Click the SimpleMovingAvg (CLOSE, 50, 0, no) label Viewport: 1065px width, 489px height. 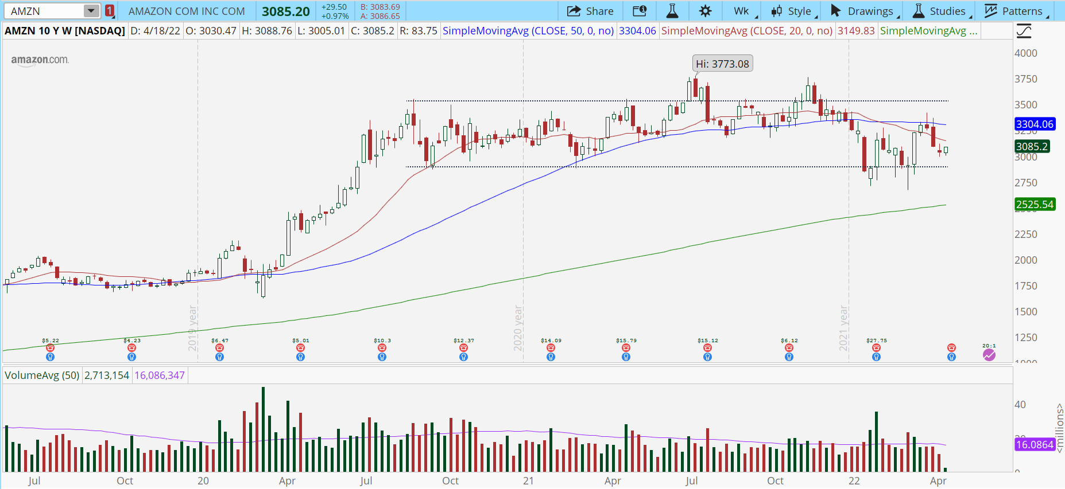(x=528, y=31)
